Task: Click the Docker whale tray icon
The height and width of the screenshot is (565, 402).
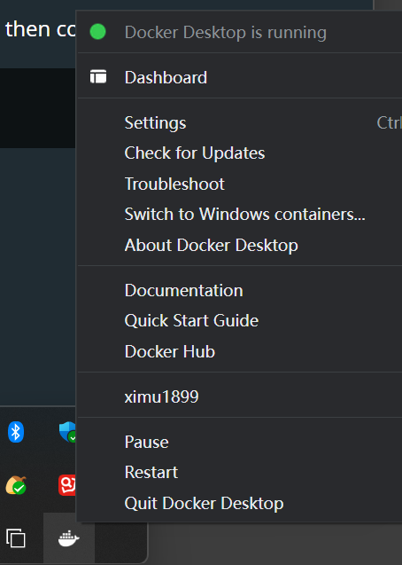Action: 69,538
